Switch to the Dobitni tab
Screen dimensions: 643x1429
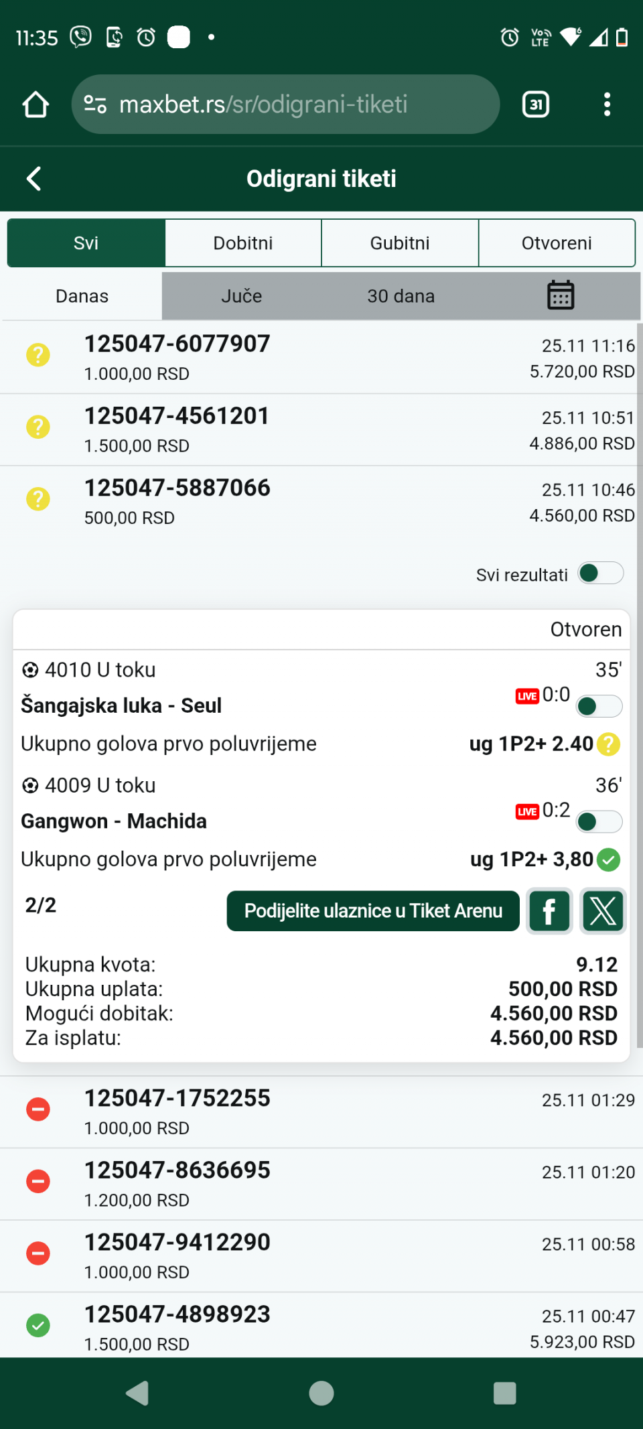(243, 243)
